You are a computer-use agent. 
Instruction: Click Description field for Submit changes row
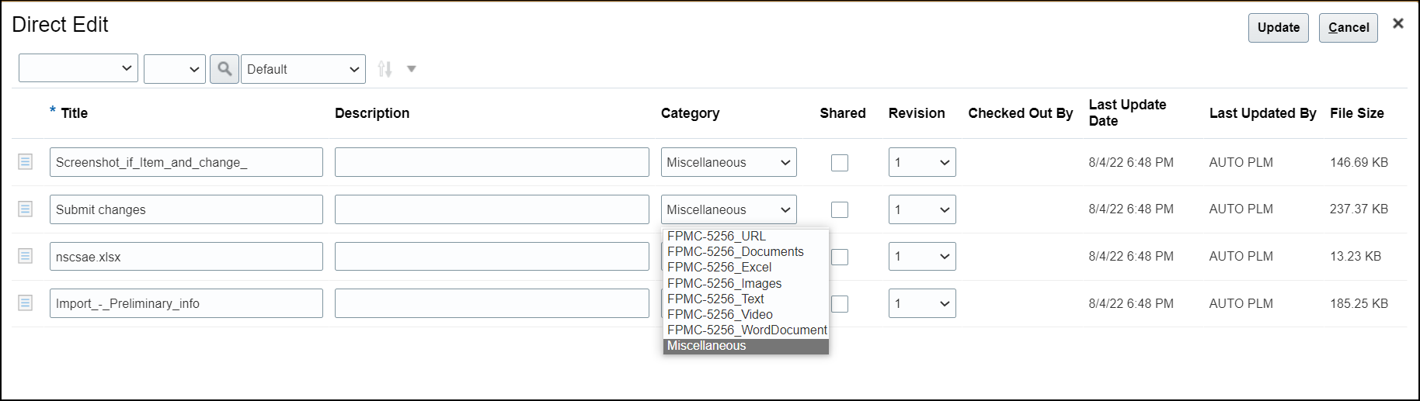pyautogui.click(x=492, y=209)
